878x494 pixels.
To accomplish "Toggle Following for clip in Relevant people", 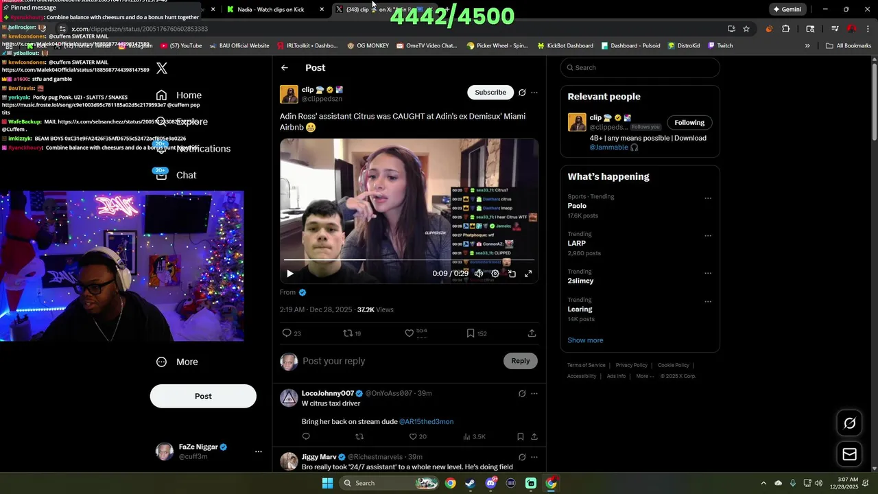I will (689, 123).
